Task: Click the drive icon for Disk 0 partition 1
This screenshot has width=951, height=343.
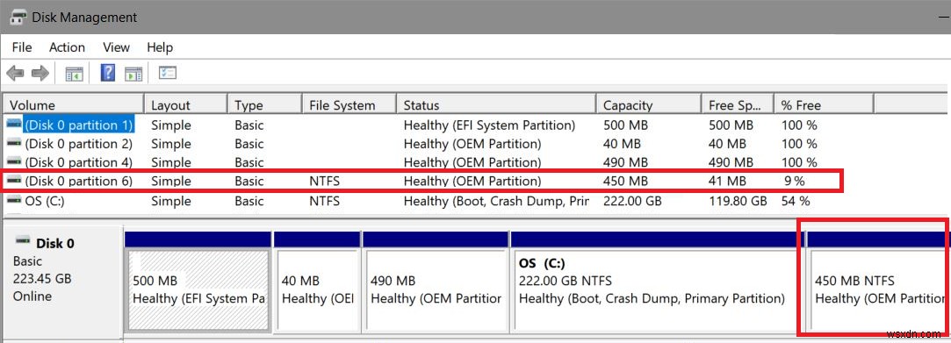Action: coord(14,125)
